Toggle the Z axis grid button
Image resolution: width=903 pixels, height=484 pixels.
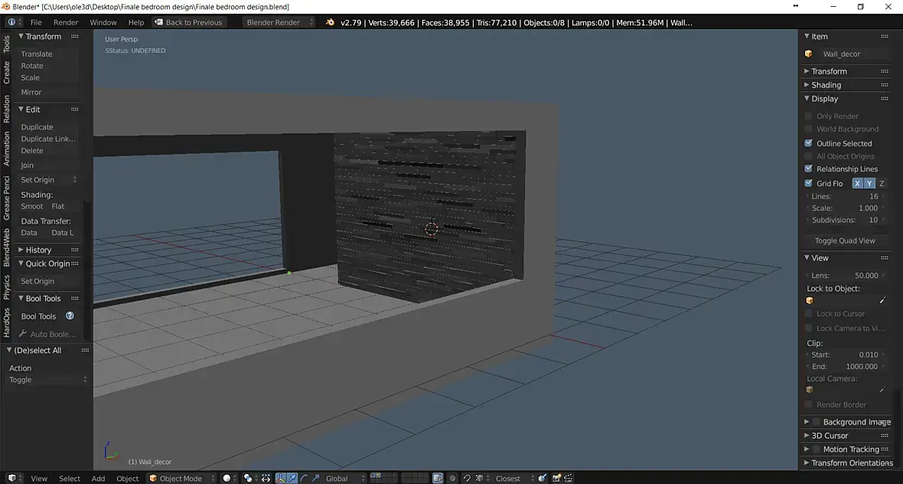(881, 183)
